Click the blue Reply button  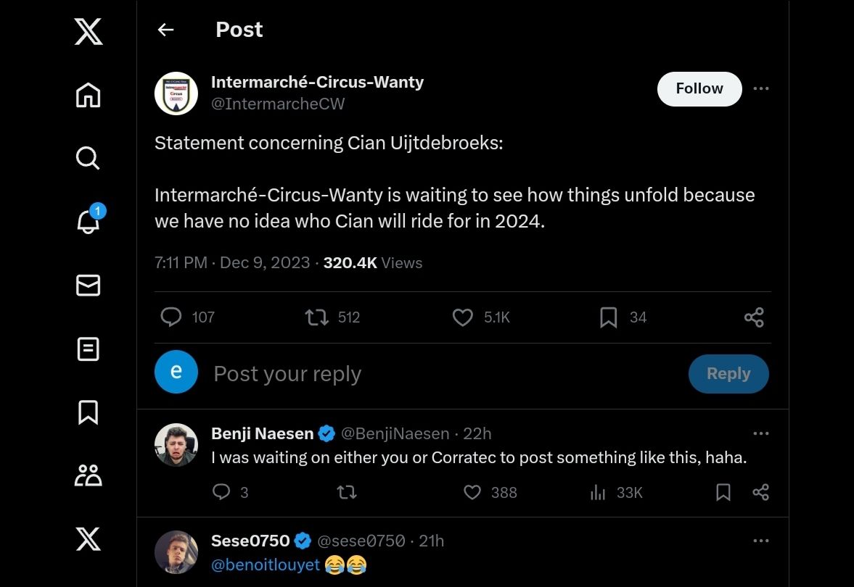pyautogui.click(x=728, y=374)
